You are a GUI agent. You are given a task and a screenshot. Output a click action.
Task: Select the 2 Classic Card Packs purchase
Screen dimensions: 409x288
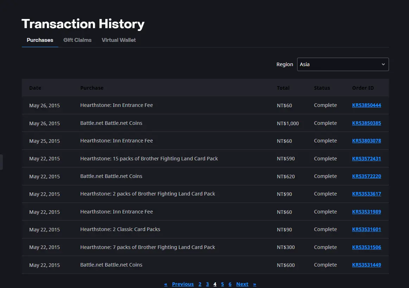pos(120,229)
